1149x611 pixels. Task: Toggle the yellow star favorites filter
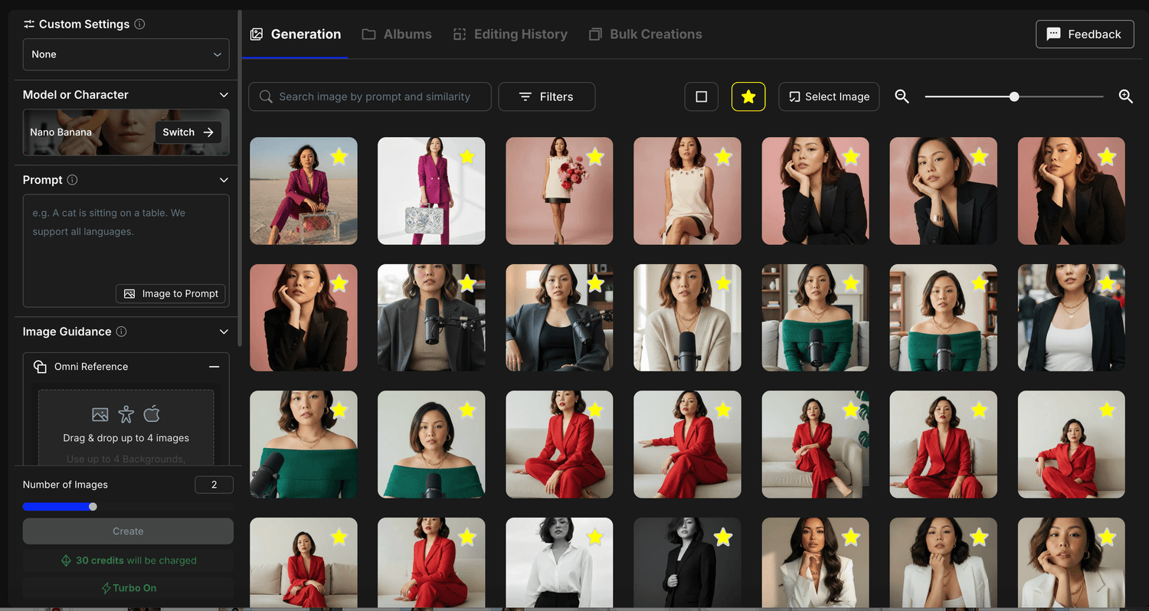pos(748,96)
